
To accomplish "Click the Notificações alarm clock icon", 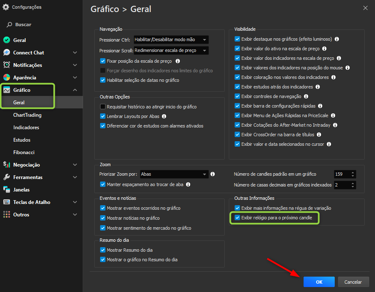I will pos(7,65).
